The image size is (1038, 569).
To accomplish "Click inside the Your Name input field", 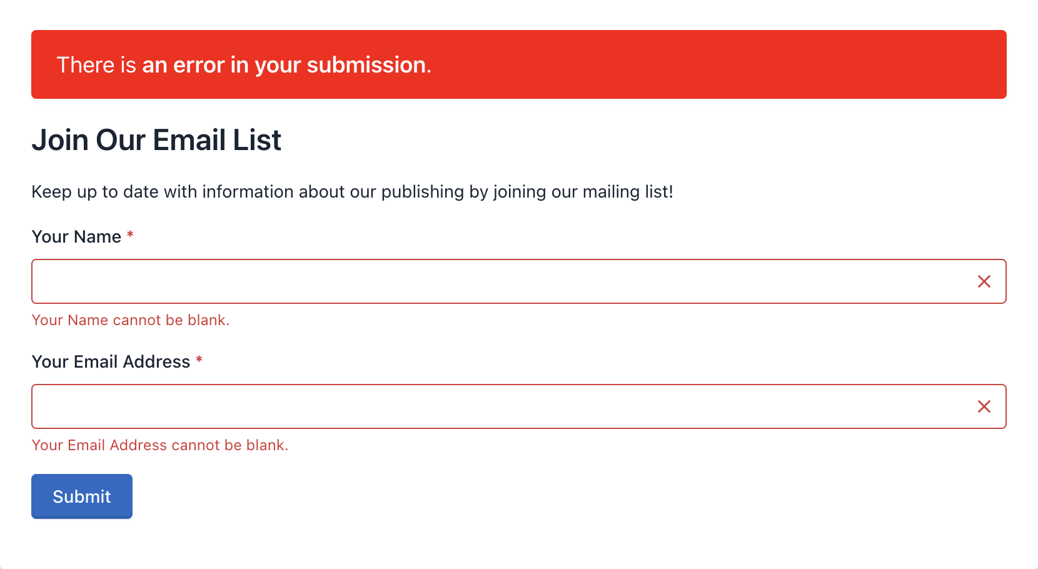I will point(438,281).
